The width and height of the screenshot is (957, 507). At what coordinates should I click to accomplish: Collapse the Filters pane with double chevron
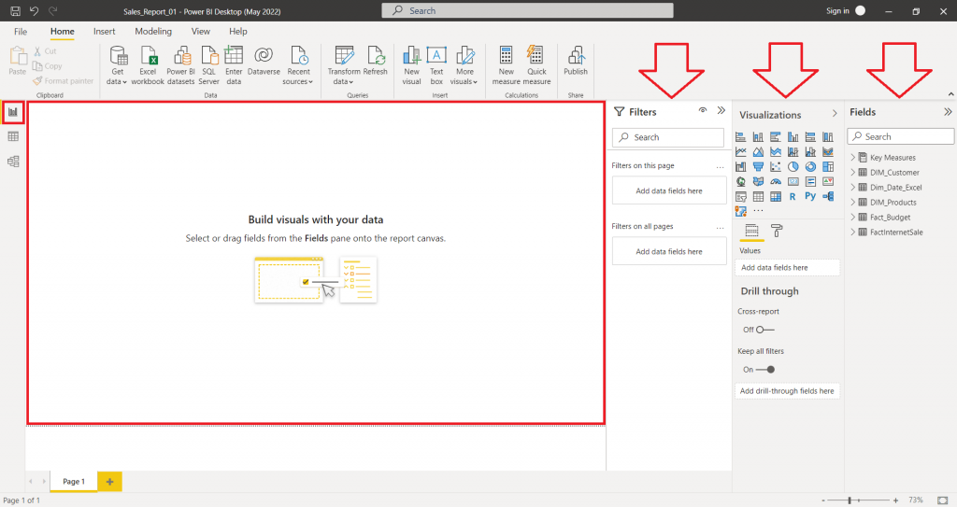(x=721, y=110)
